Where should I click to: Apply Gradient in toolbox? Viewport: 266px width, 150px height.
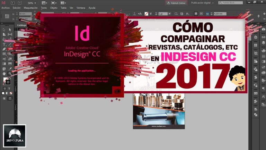pyautogui.click(x=7, y=93)
